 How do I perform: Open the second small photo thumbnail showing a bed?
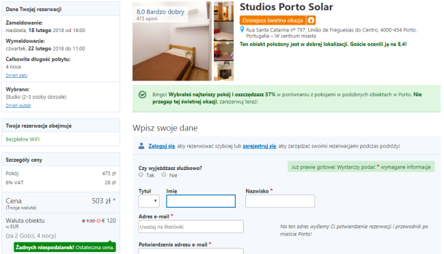[223, 31]
